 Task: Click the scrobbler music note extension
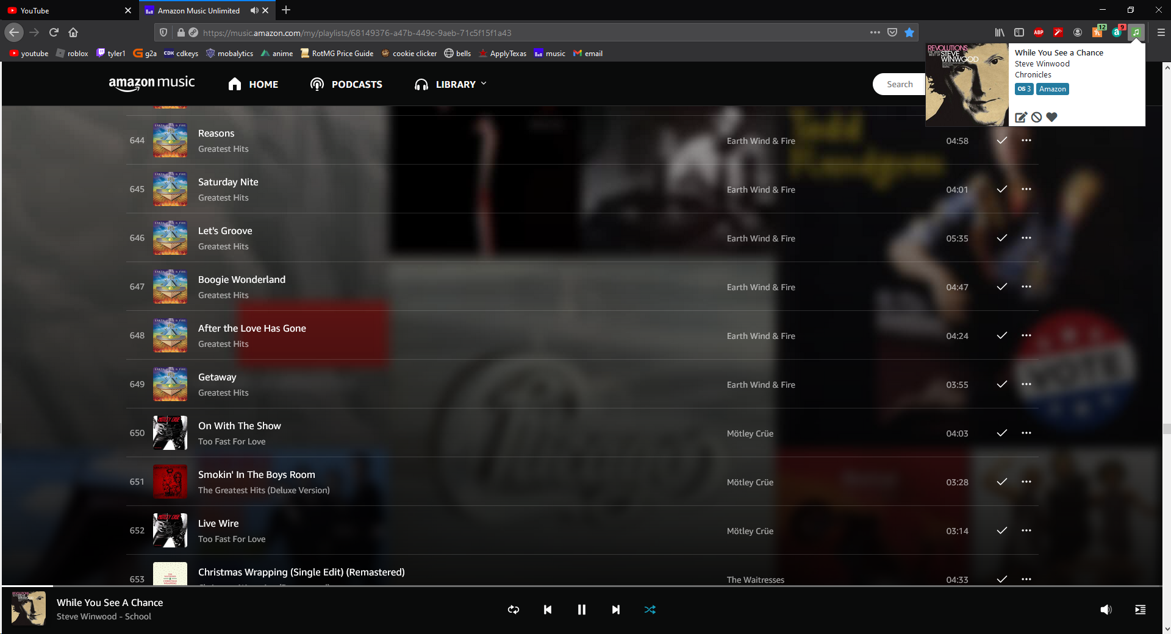pyautogui.click(x=1136, y=32)
